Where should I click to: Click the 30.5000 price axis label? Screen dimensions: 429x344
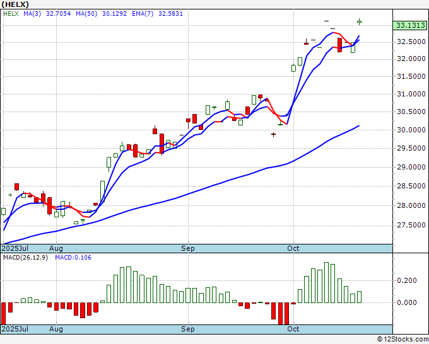[411, 112]
